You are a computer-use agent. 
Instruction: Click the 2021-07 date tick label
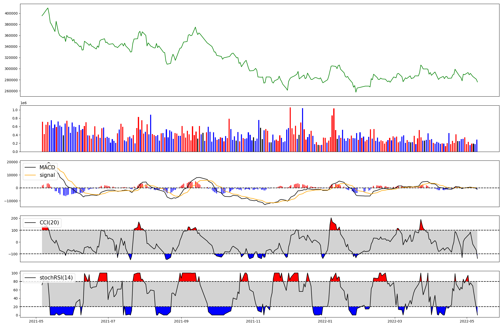[x=108, y=321]
